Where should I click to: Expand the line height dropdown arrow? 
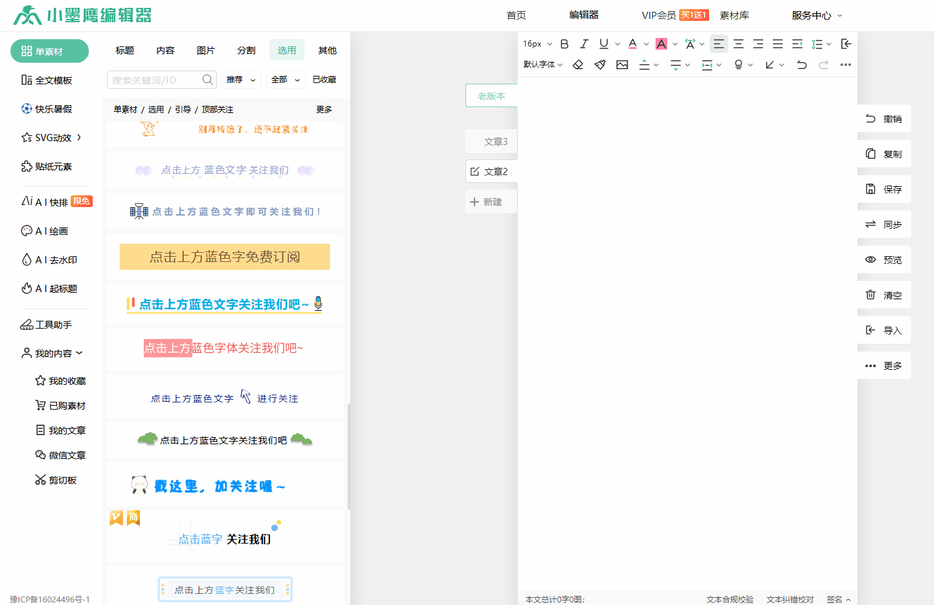coord(829,44)
